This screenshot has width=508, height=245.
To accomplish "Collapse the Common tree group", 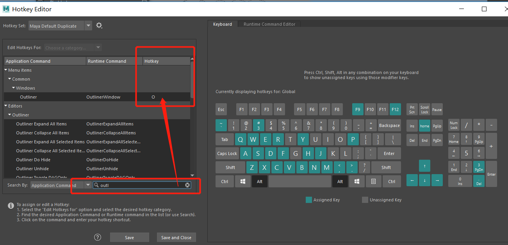I will [x=10, y=79].
